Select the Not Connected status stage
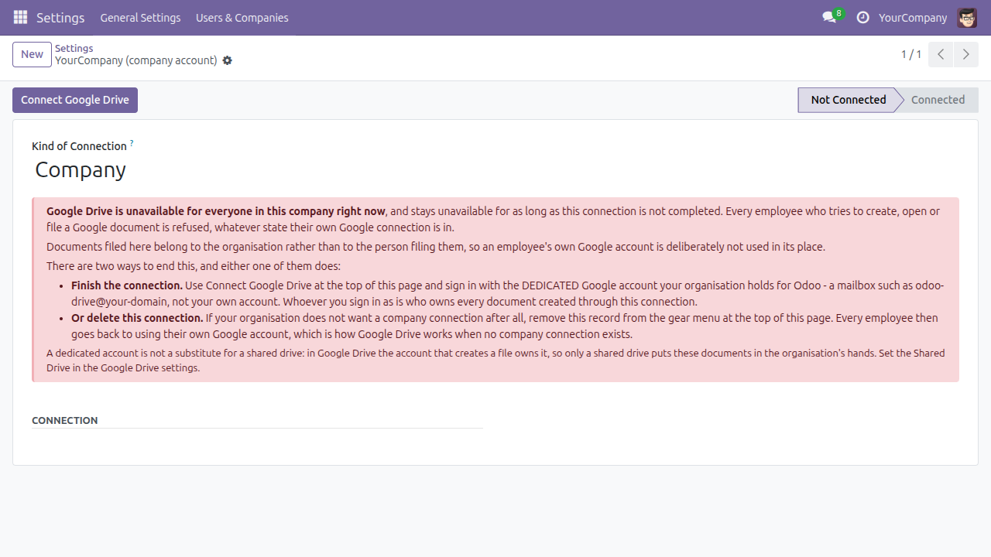 click(848, 100)
